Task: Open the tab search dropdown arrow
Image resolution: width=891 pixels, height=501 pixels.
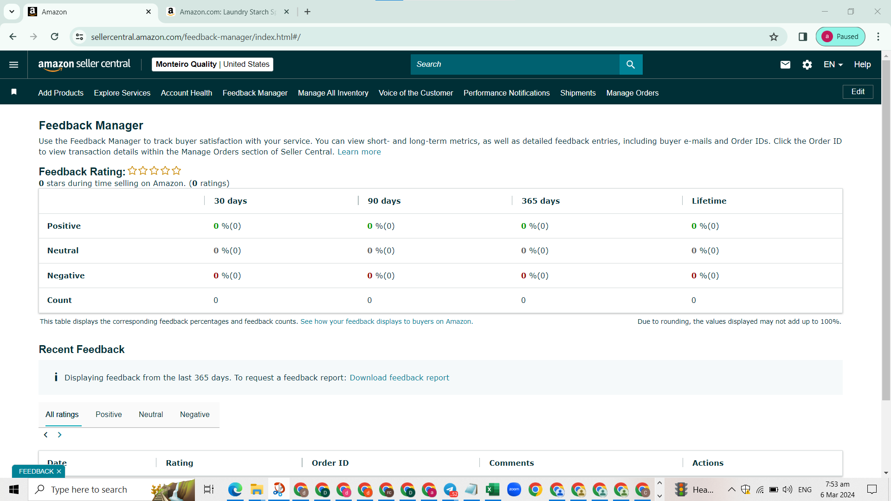Action: [x=12, y=12]
